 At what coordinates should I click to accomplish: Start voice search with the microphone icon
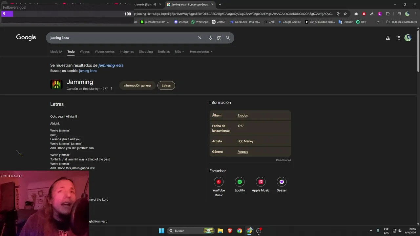point(210,38)
